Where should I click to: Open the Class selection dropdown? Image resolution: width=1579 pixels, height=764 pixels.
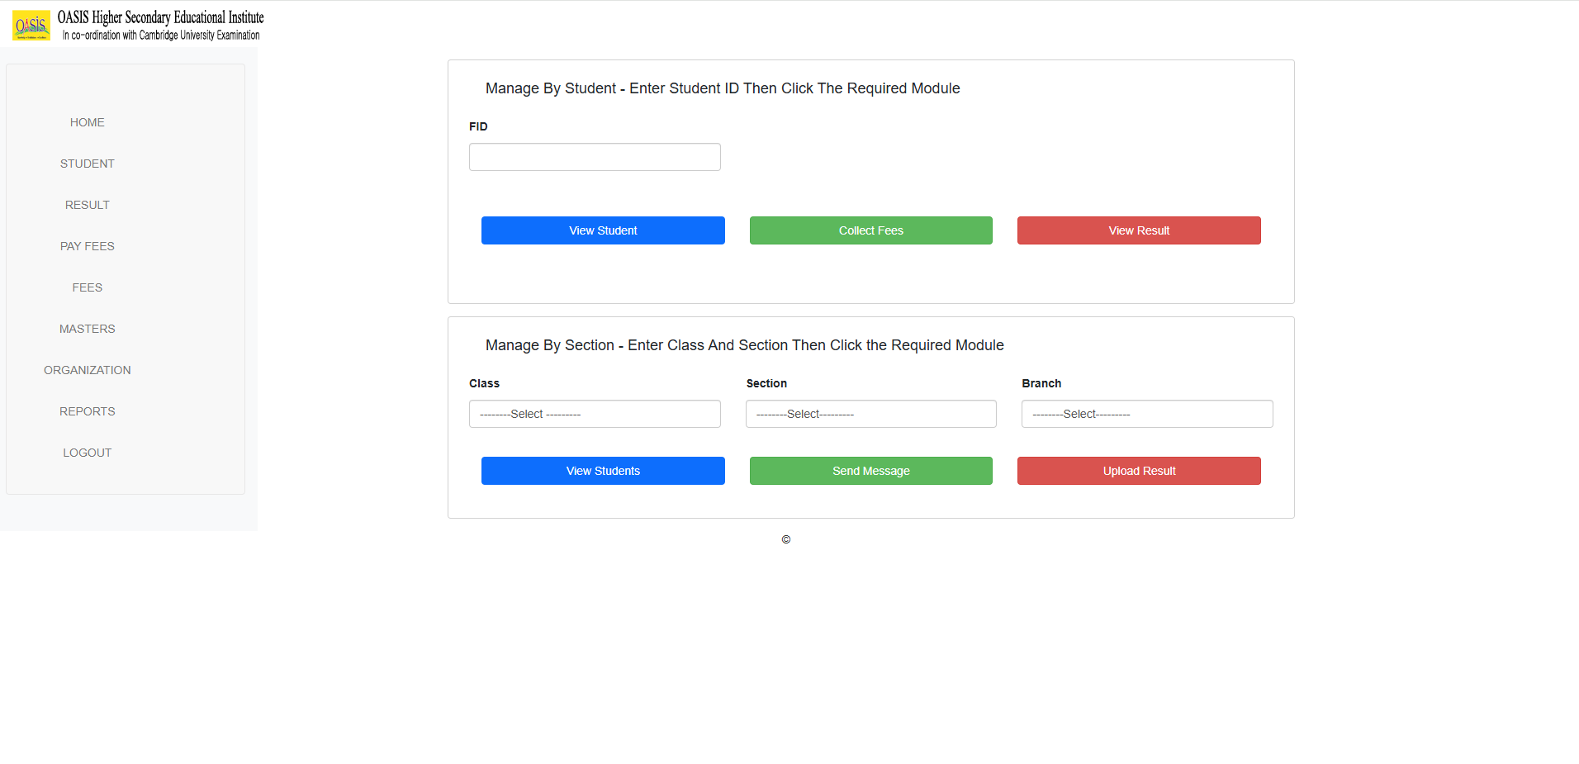(594, 413)
